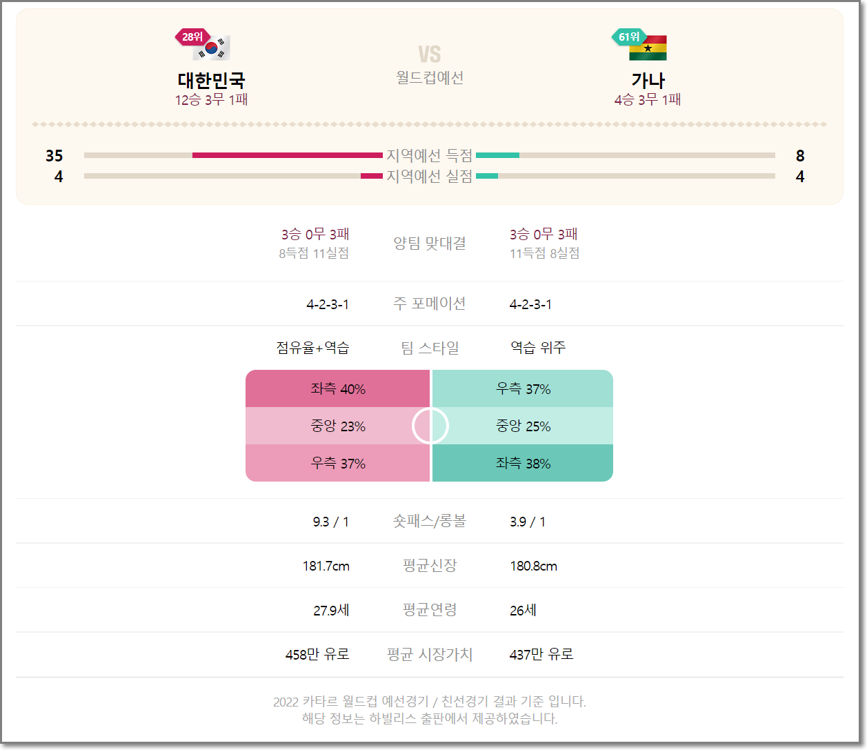Screen dimensions: 867x750
Task: Select Ghana's 좌측 38% attack zone
Action: (x=522, y=463)
